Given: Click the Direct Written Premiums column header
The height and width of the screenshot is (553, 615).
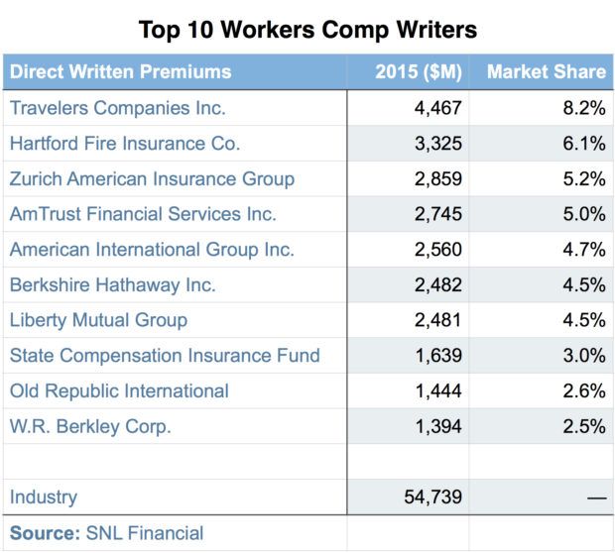Looking at the screenshot, I should point(120,71).
